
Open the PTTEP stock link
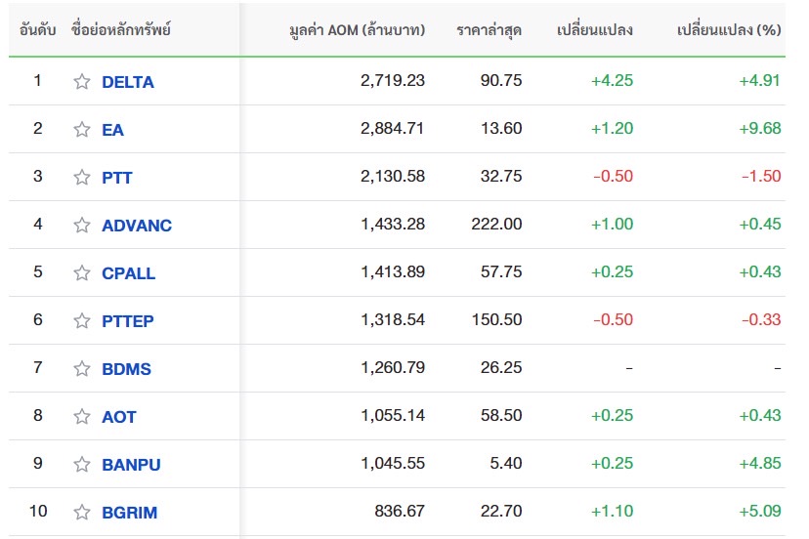click(x=127, y=321)
